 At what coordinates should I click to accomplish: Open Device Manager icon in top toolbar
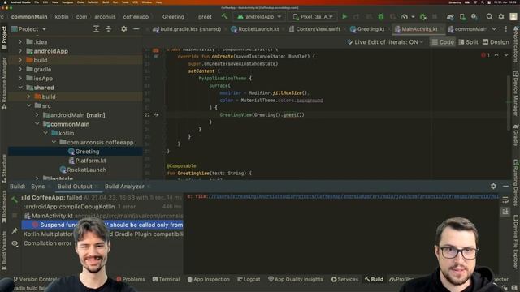(x=462, y=16)
